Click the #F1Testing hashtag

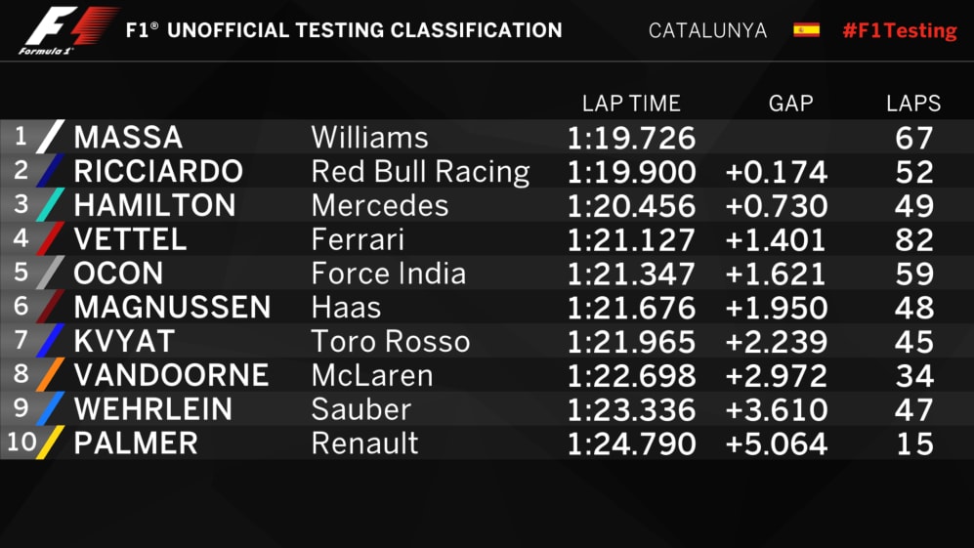point(899,30)
